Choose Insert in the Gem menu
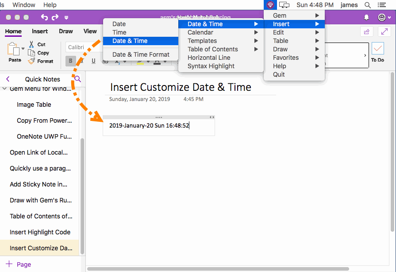 294,24
